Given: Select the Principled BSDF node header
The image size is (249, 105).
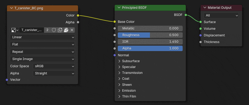Looking at the screenshot, I should pos(150,7).
